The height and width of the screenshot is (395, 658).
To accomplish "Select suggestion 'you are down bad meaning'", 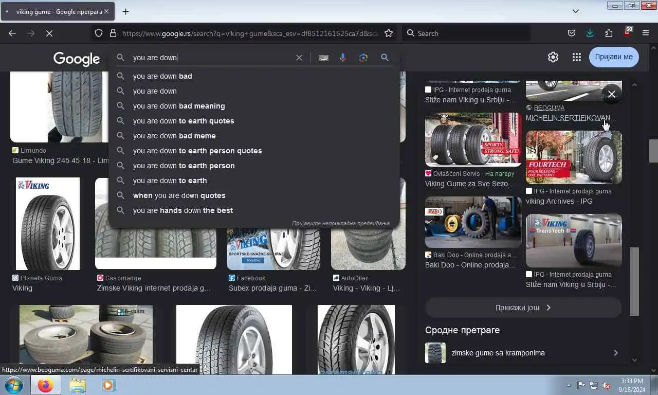I will coord(254,106).
